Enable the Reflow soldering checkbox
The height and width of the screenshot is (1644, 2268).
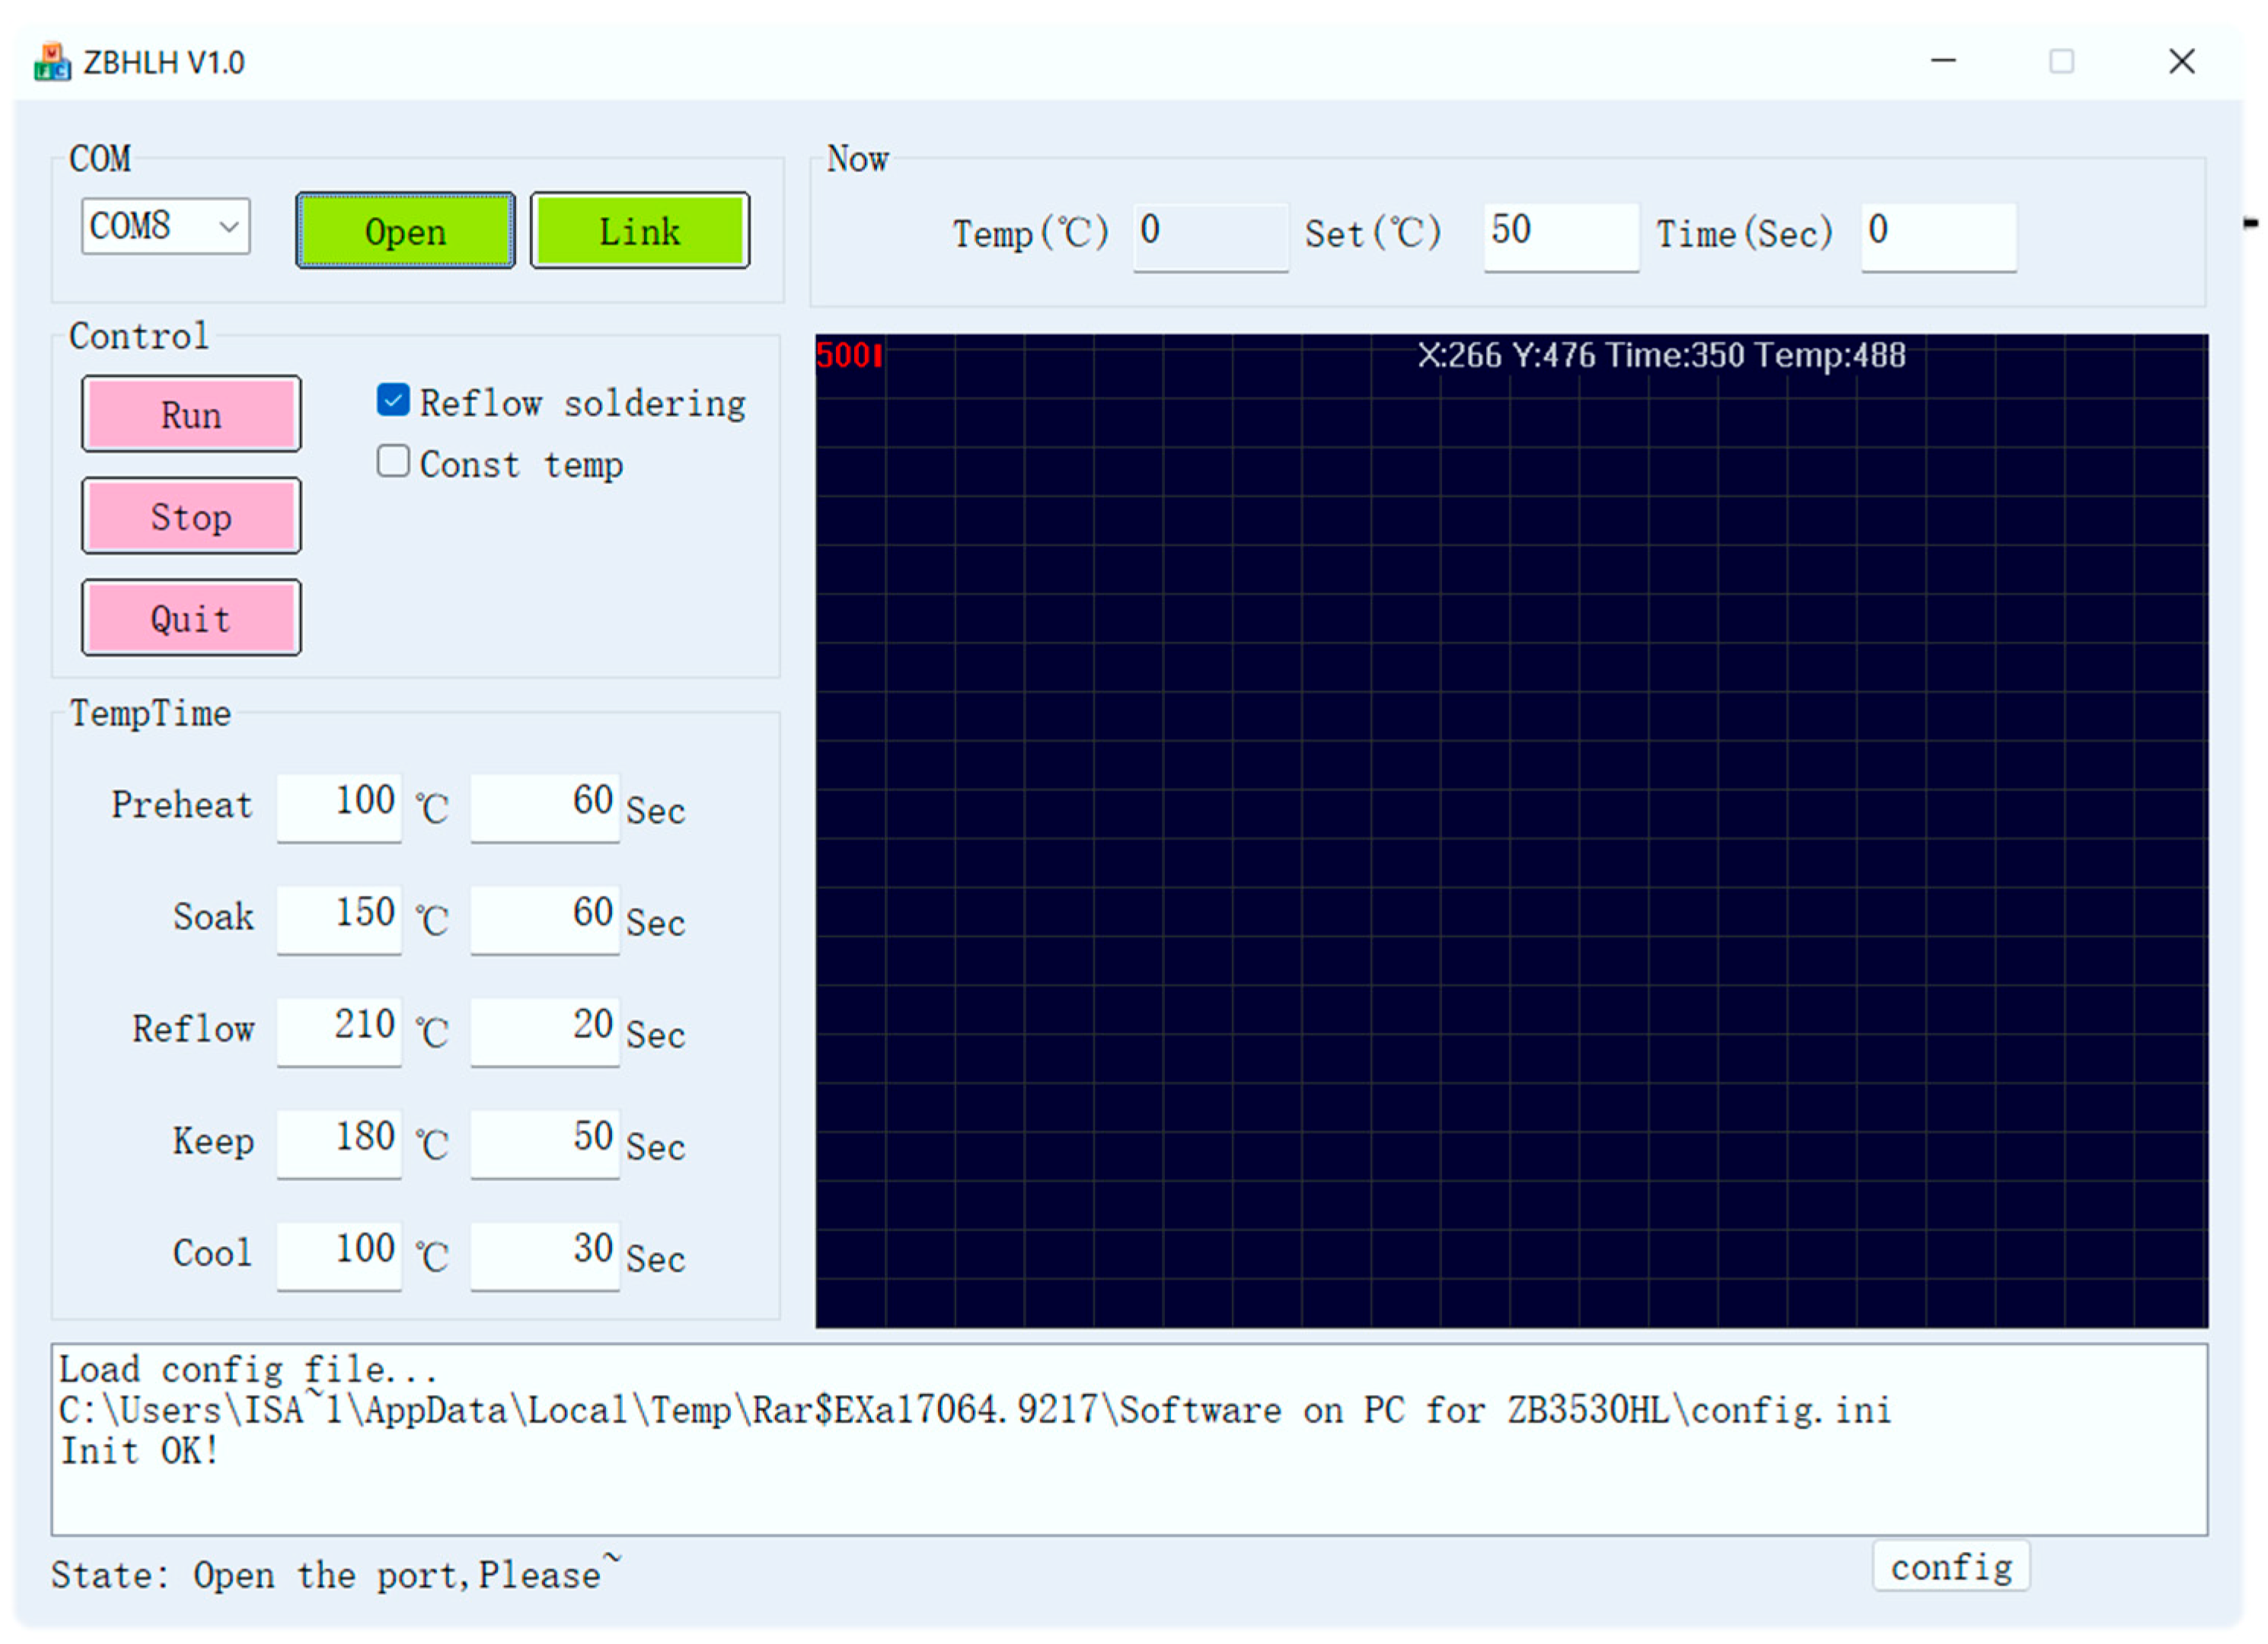pos(393,400)
